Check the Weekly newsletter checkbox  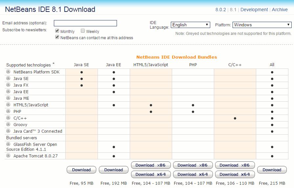pyautogui.click(x=83, y=31)
